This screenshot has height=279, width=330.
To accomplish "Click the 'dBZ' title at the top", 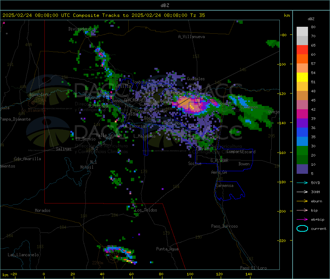I will pyautogui.click(x=165, y=5).
